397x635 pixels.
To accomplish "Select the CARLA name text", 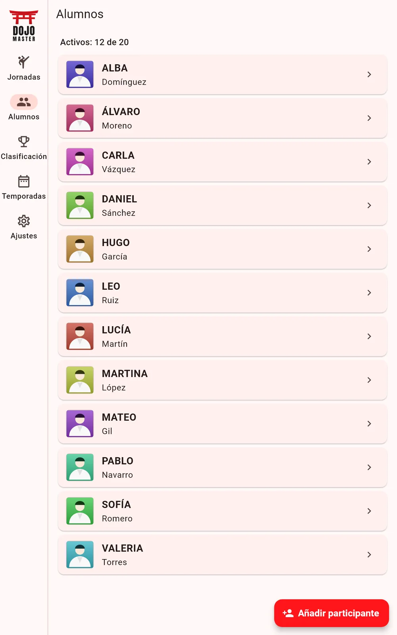I will [118, 155].
